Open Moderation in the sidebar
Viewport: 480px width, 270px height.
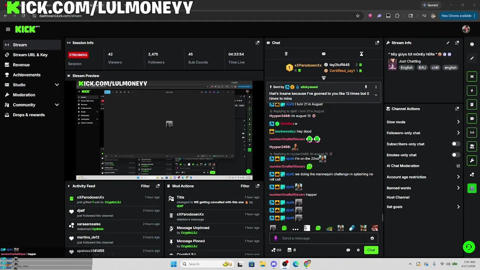tap(32, 95)
